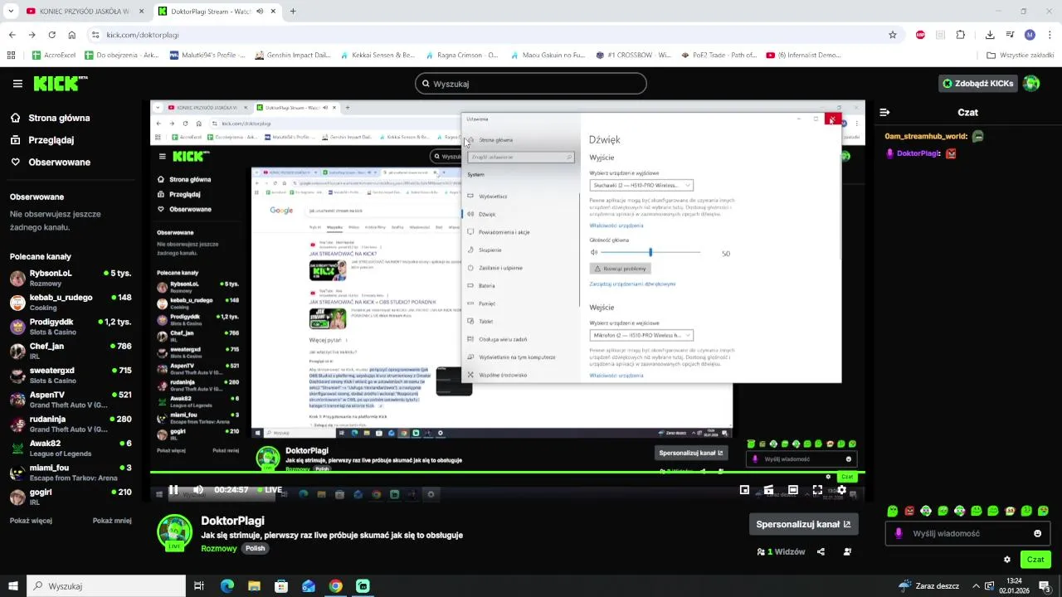Select DoktorPlagi Stream browser tab
This screenshot has height=597, width=1062.
[x=217, y=12]
